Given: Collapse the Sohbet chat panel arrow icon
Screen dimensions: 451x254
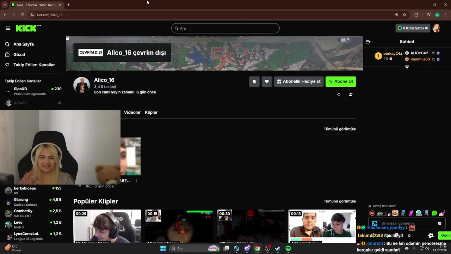Looking at the screenshot, I should point(368,42).
